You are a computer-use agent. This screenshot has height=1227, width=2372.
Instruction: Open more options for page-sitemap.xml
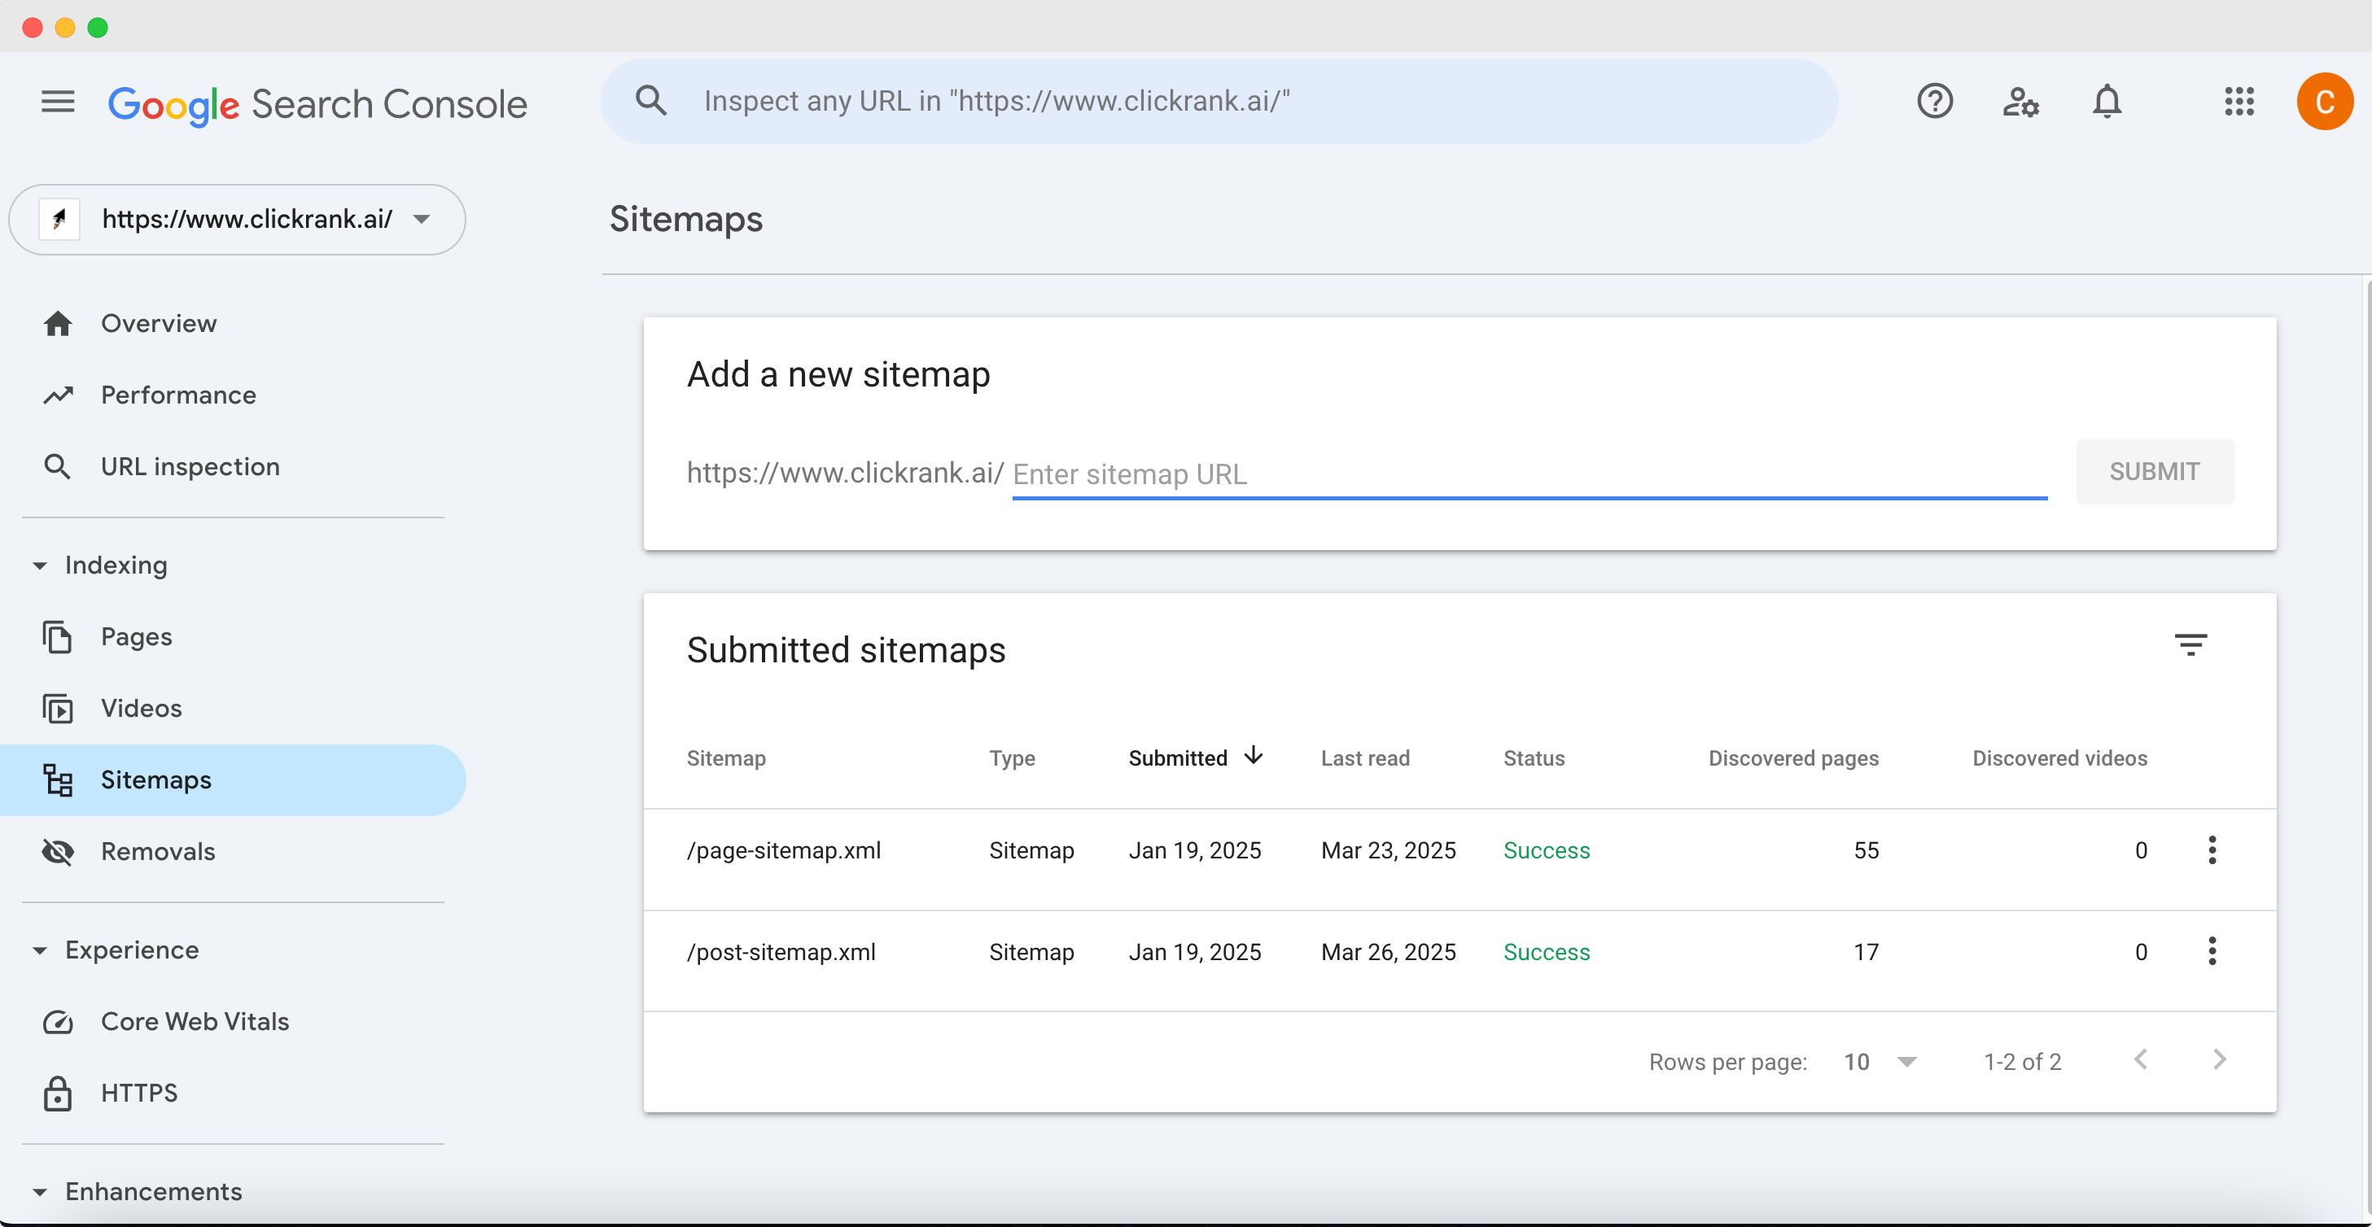point(2212,849)
